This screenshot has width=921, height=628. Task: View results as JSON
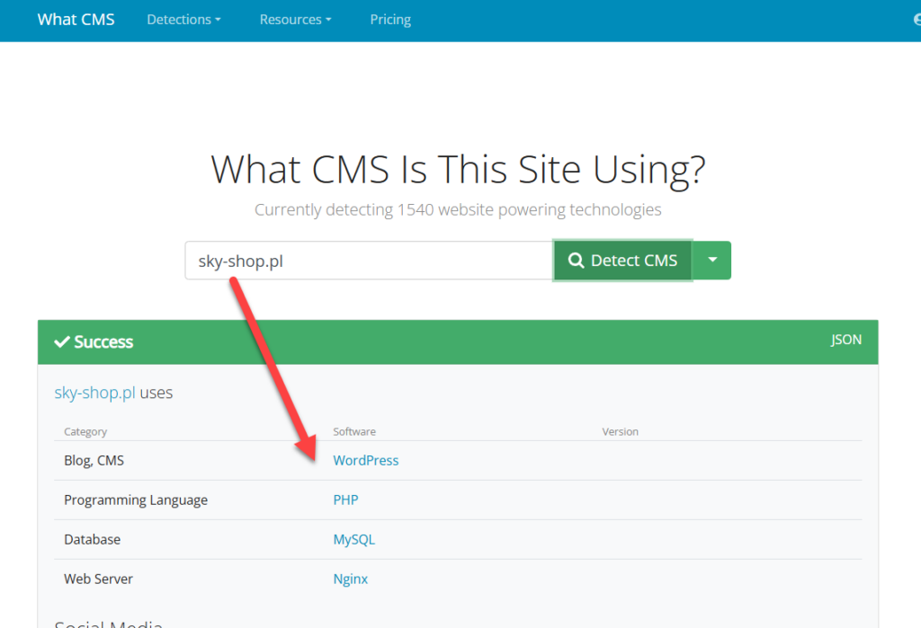[x=845, y=341]
